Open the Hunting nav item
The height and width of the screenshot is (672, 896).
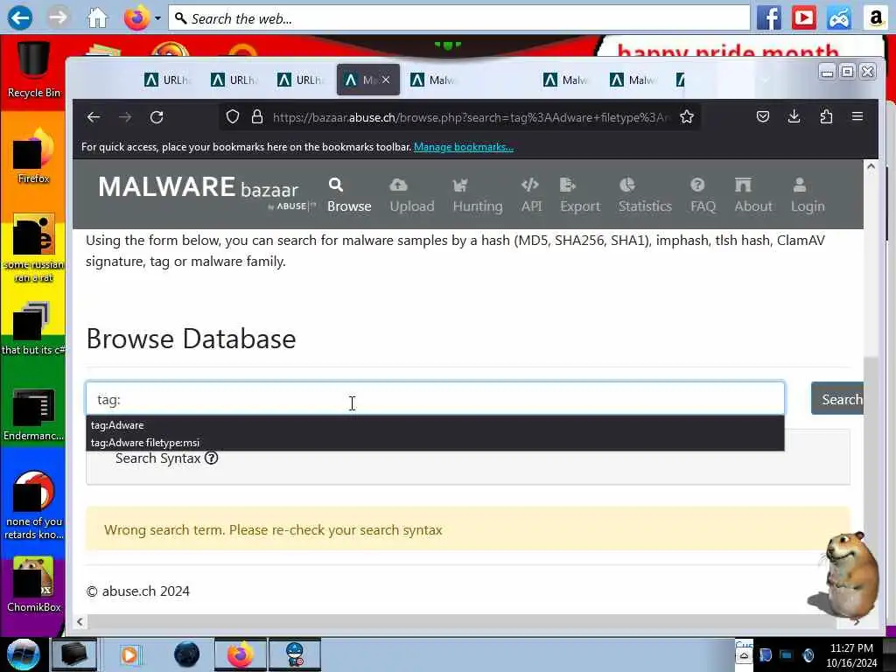[x=478, y=195]
